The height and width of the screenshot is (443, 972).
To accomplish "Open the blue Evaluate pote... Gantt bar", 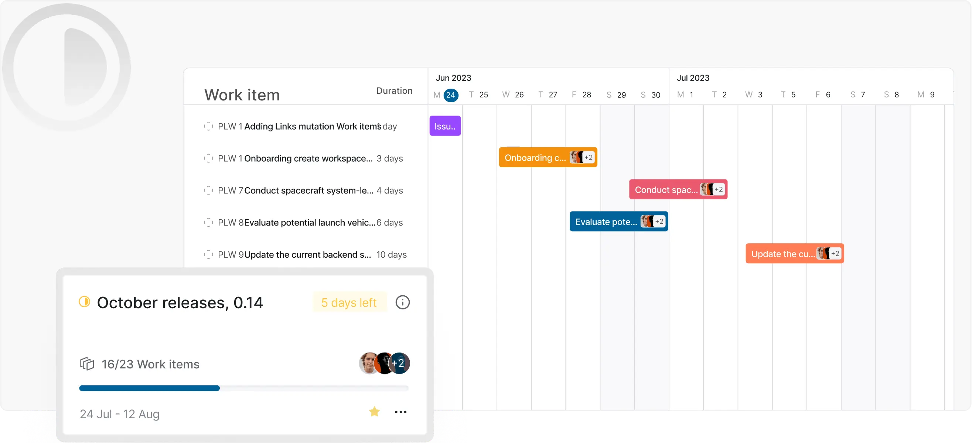I will (606, 222).
